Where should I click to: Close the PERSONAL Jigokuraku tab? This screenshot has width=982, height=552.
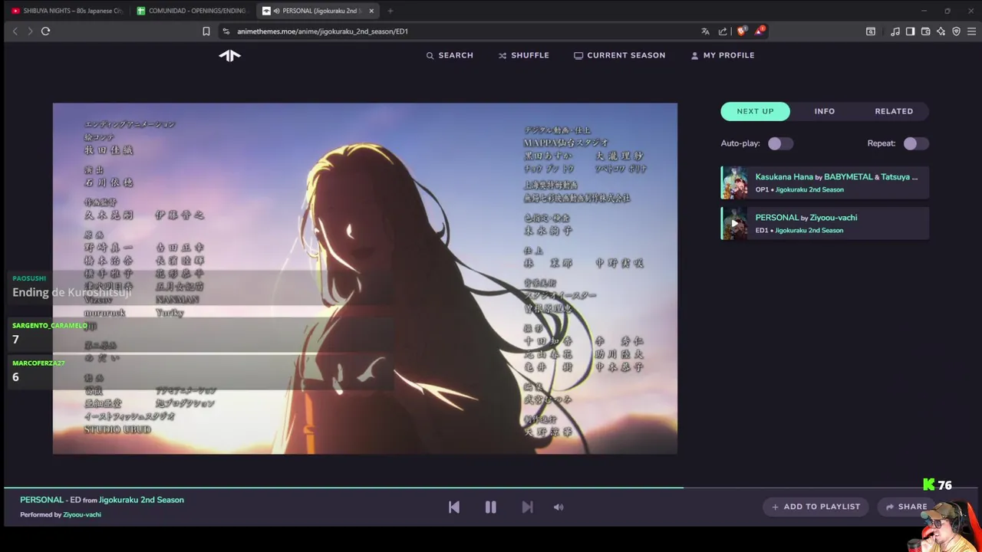(x=371, y=11)
